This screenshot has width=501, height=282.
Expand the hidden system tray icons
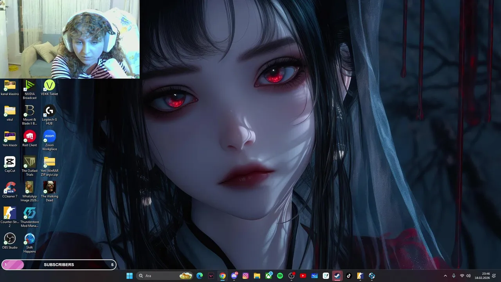tap(445, 276)
